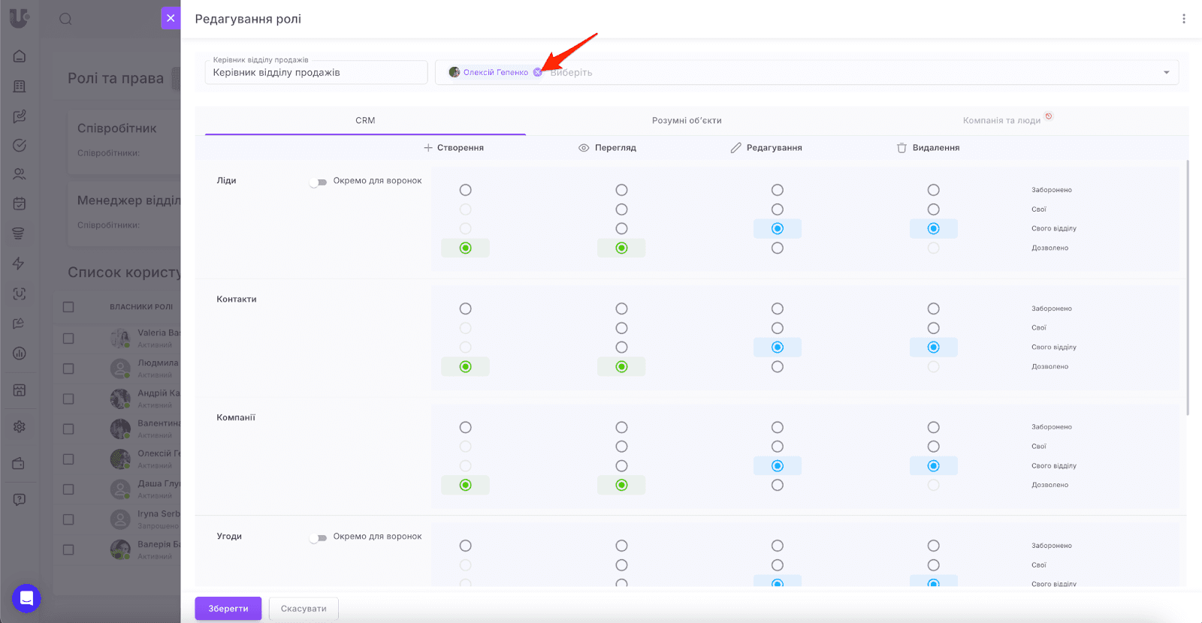Expand the role users dropdown arrow
Image resolution: width=1202 pixels, height=623 pixels.
1166,73
